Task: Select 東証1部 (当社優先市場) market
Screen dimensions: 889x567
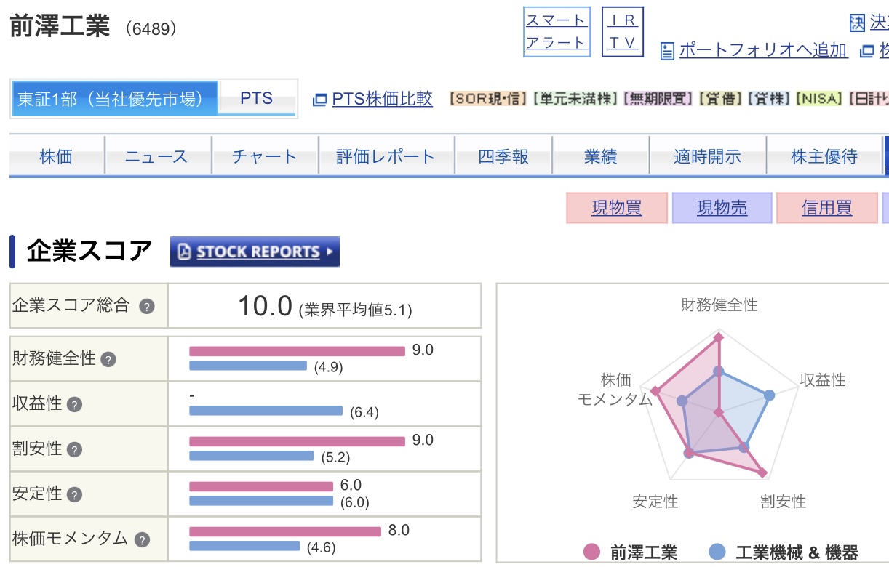Action: pyautogui.click(x=114, y=99)
